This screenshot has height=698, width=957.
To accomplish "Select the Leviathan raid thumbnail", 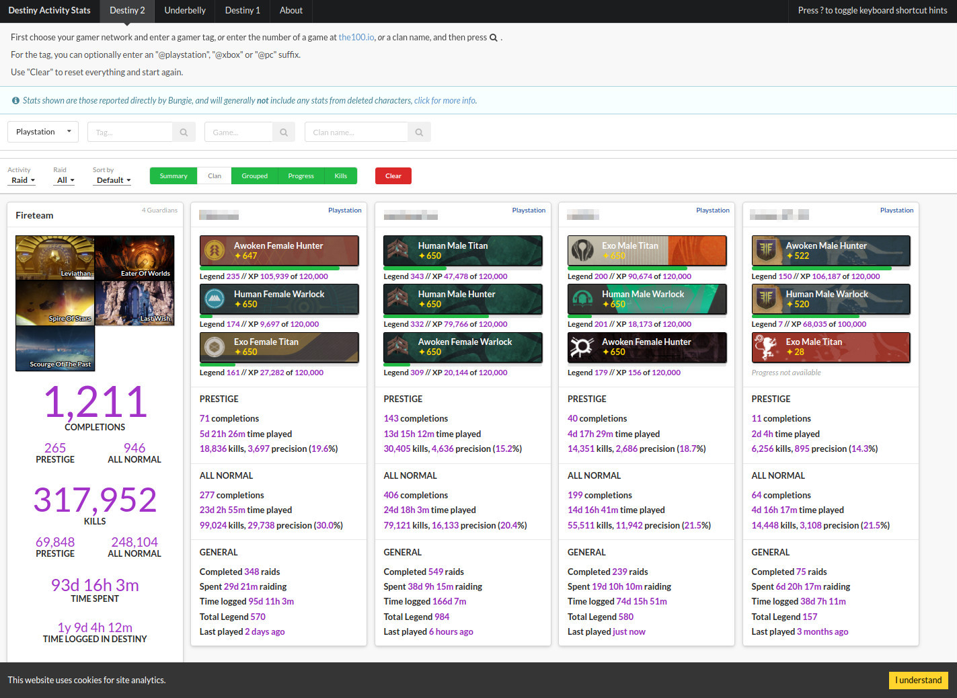I will pyautogui.click(x=55, y=258).
